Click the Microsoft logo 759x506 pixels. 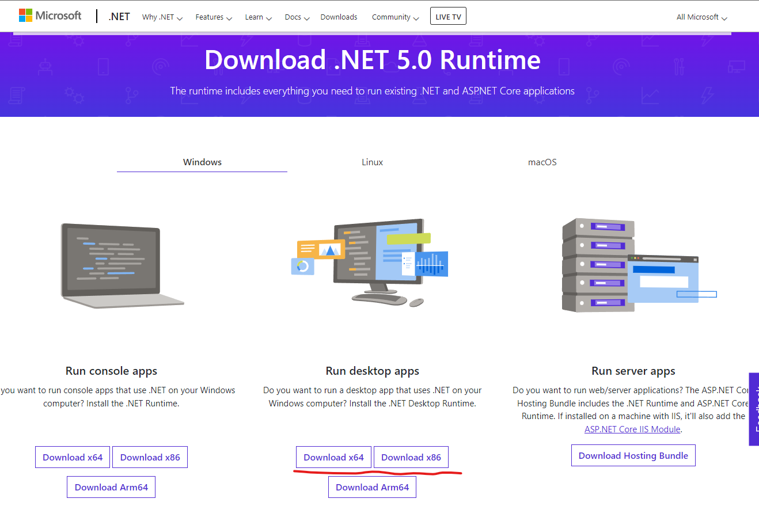pyautogui.click(x=50, y=16)
